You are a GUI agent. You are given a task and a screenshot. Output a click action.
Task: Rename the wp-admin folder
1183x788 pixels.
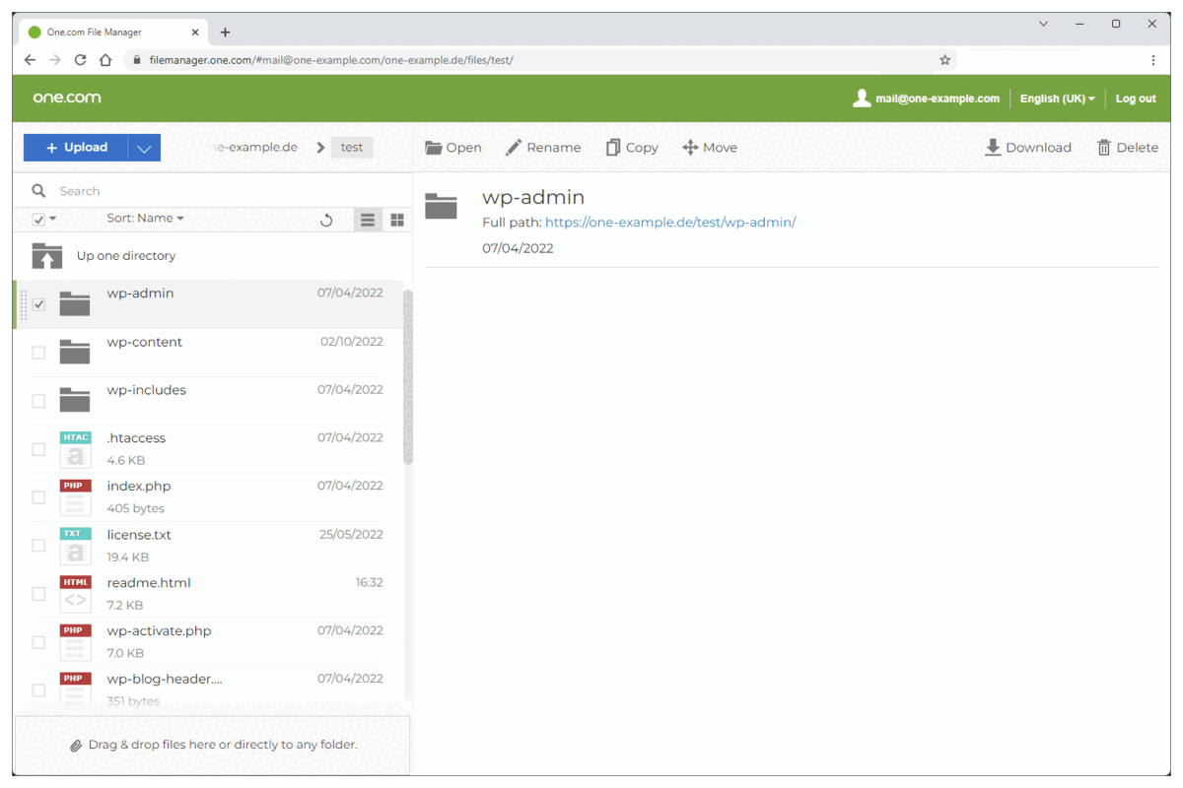click(543, 147)
